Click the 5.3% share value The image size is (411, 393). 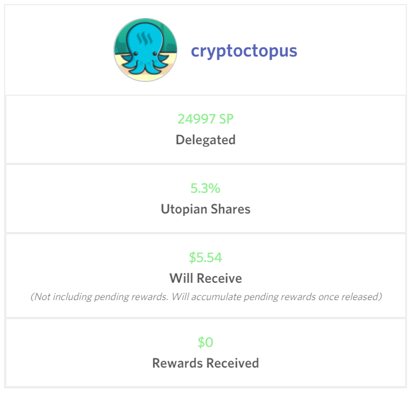point(205,188)
